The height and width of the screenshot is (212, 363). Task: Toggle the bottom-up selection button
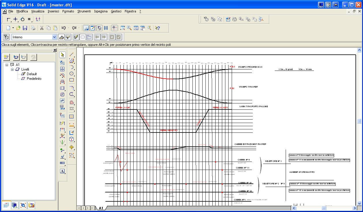(61, 37)
